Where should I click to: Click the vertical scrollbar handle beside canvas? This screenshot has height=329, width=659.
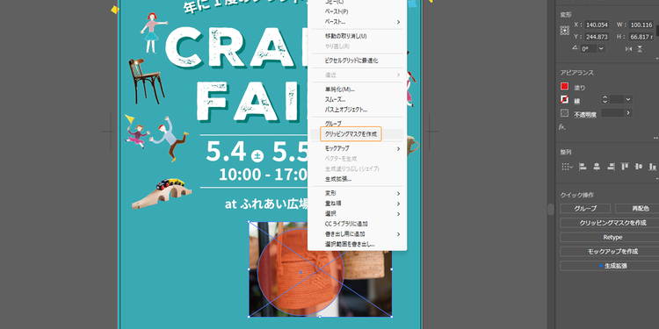point(551,210)
